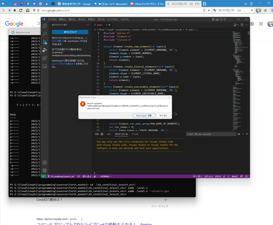Click the 'launch.json を開く' dialog button
The width and height of the screenshot is (273, 225).
144,115
